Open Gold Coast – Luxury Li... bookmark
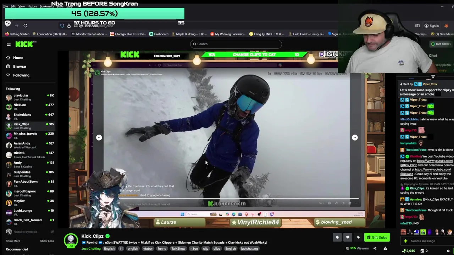The height and width of the screenshot is (255, 454). [x=305, y=34]
